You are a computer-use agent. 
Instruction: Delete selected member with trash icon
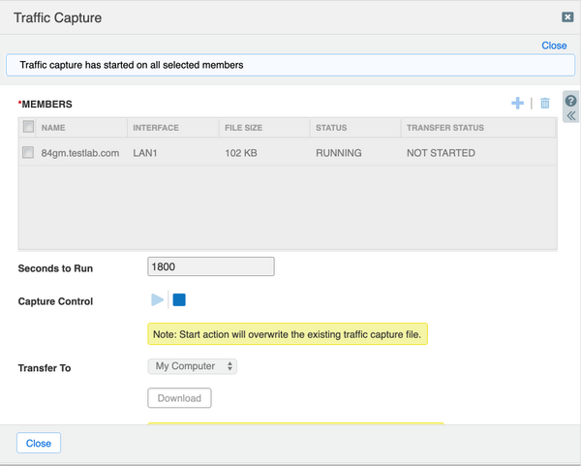(x=544, y=103)
